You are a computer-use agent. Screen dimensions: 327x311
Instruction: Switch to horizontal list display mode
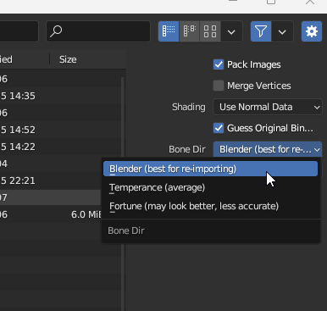point(189,31)
